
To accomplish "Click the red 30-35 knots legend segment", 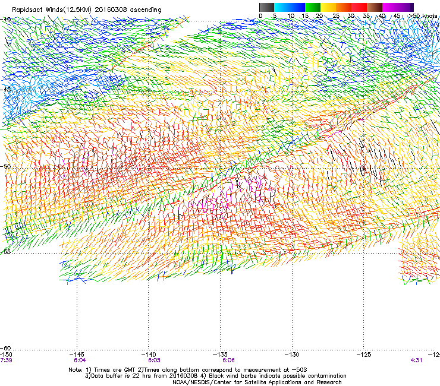I will (x=359, y=7).
